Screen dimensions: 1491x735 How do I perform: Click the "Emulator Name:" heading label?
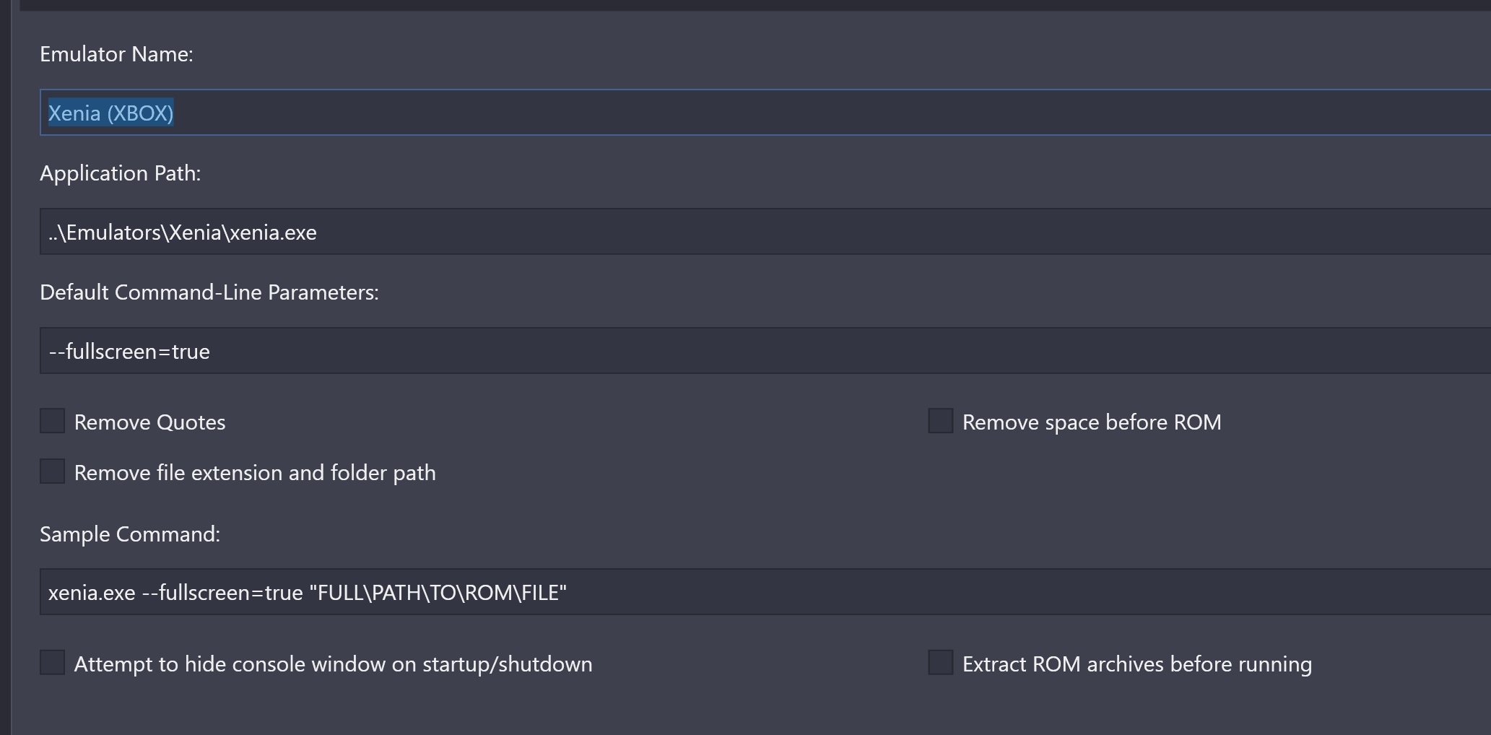click(116, 54)
